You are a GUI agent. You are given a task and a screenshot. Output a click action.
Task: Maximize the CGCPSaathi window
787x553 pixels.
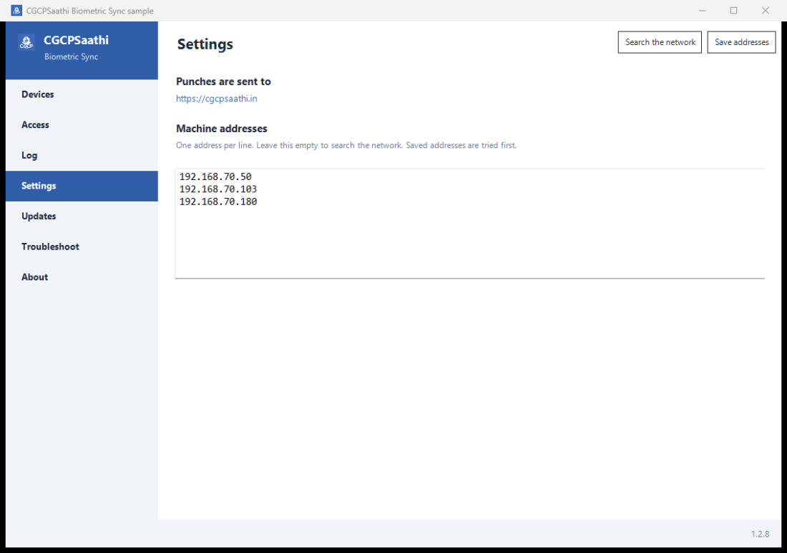coord(733,11)
